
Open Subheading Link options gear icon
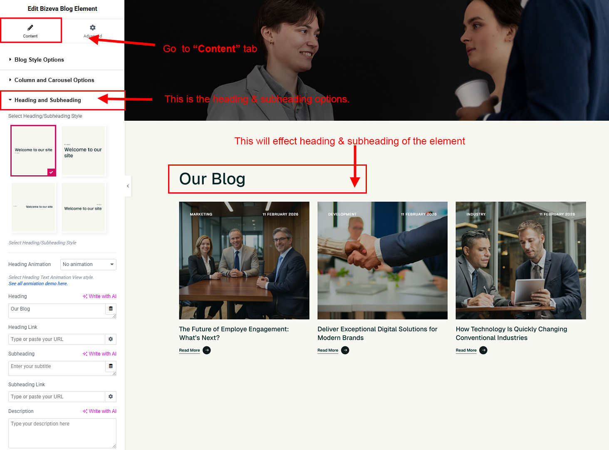pyautogui.click(x=111, y=397)
